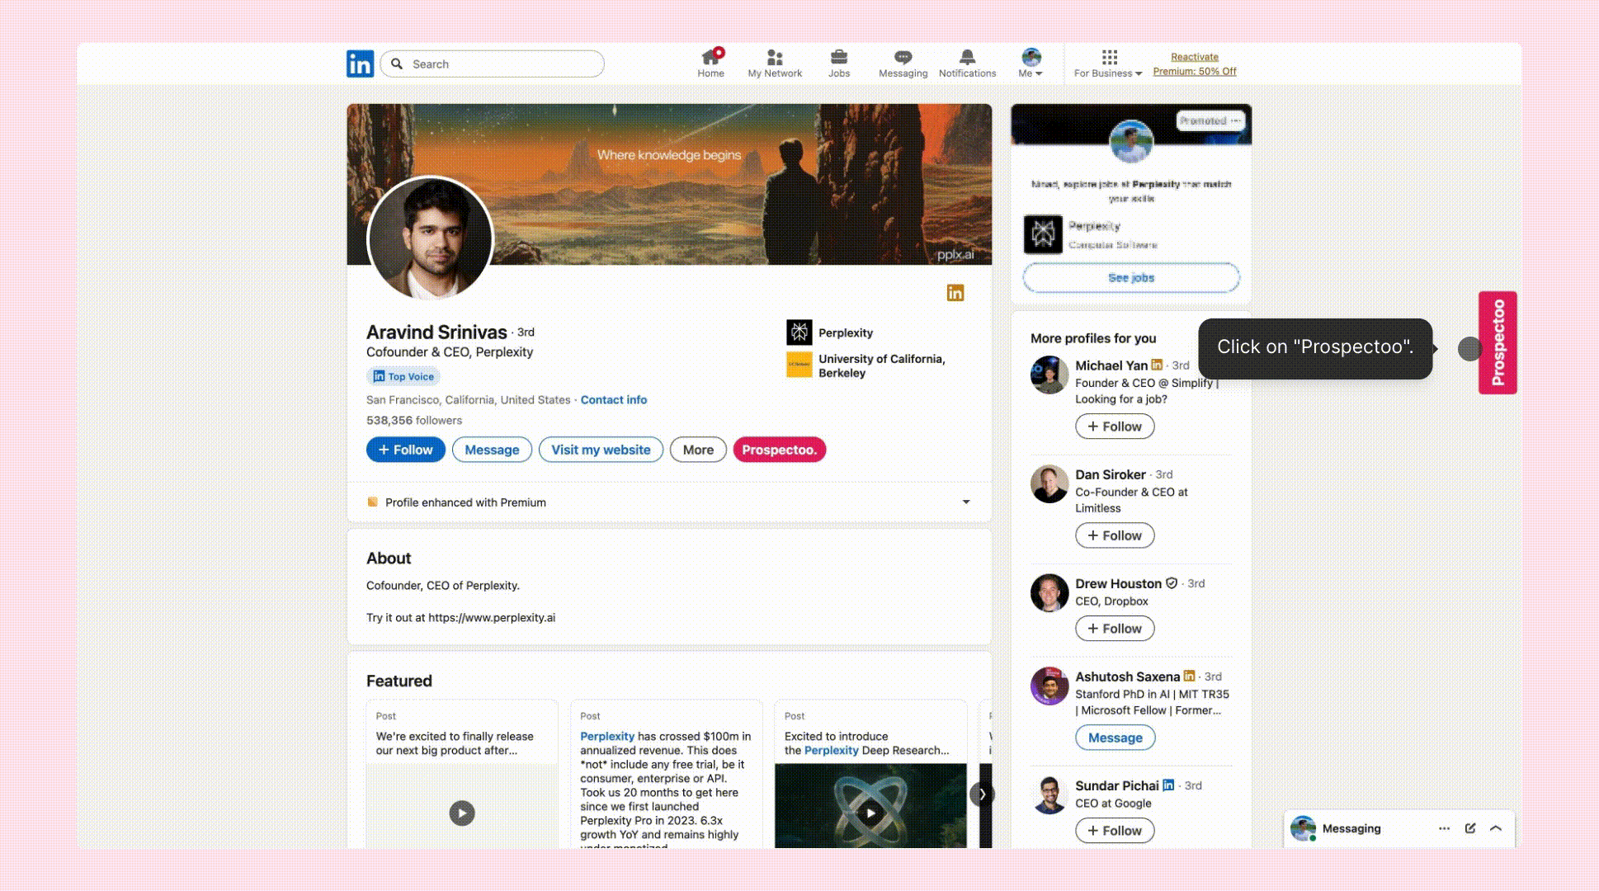Open the For Business dropdown
Screen dimensions: 1599x891
click(x=1108, y=64)
